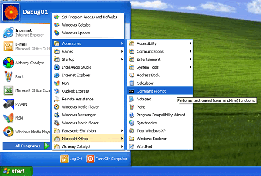Choose Paint text in the Accessories submenu
The height and width of the screenshot is (176, 261).
[x=141, y=107]
